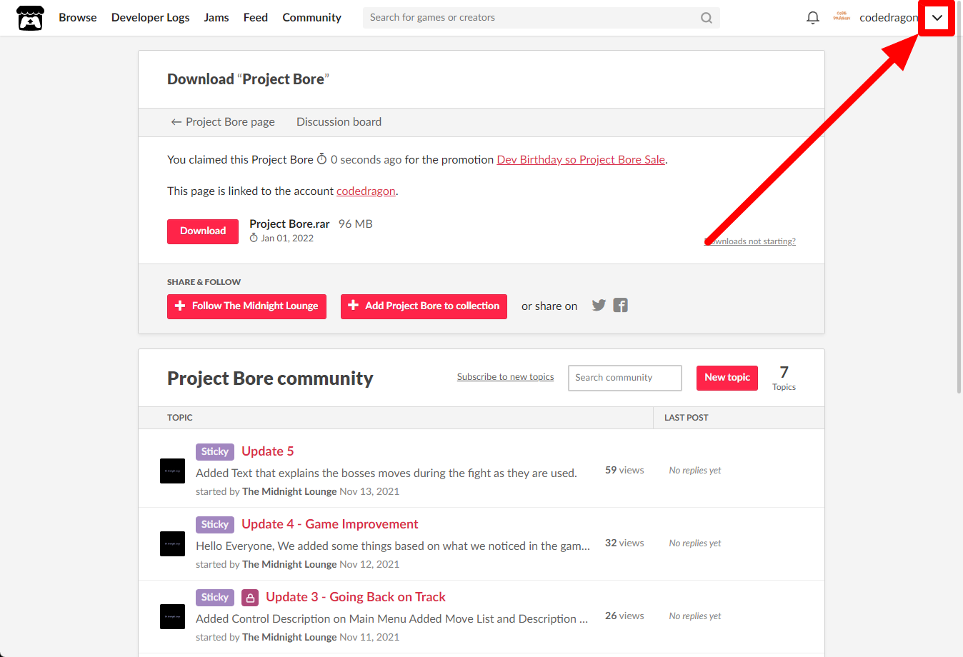Click the Sticky tag on Update 5
The width and height of the screenshot is (963, 657).
click(x=215, y=452)
